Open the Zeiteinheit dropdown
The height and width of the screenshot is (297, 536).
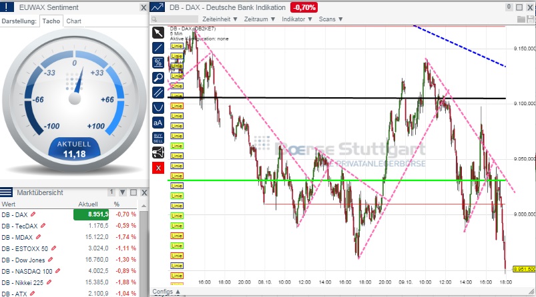(220, 19)
